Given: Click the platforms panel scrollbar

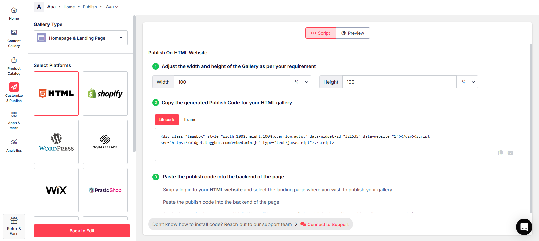Looking at the screenshot, I should pyautogui.click(x=134, y=84).
